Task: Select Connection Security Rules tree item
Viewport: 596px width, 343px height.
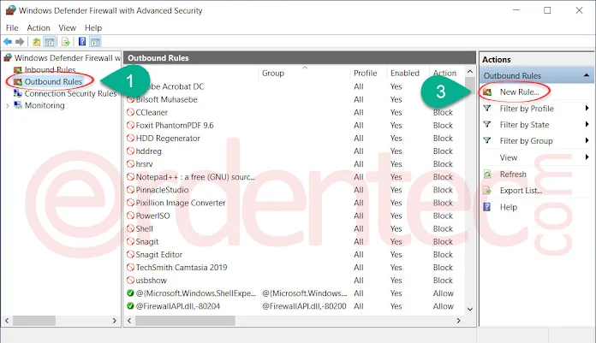Action: [x=71, y=93]
